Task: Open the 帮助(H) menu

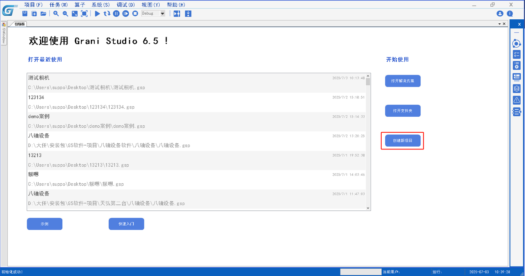Action: 176,5
